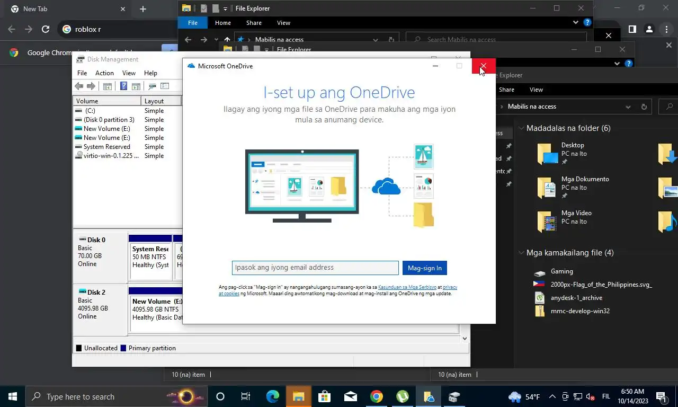Image resolution: width=678 pixels, height=407 pixels.
Task: Collapse Madadalas na folder (6) group
Action: 521,128
